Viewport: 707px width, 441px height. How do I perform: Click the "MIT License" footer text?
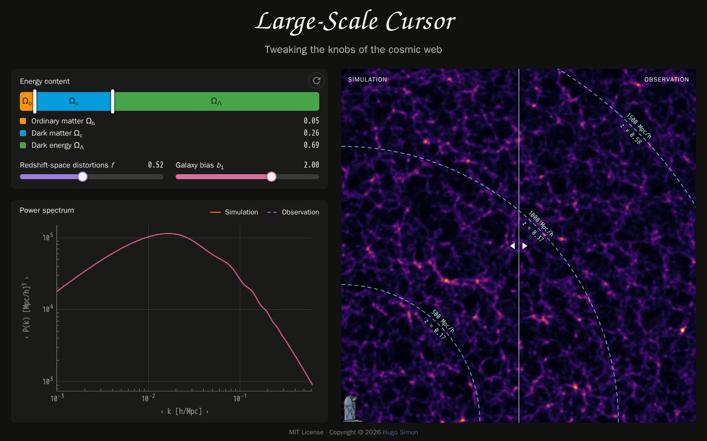(x=306, y=432)
